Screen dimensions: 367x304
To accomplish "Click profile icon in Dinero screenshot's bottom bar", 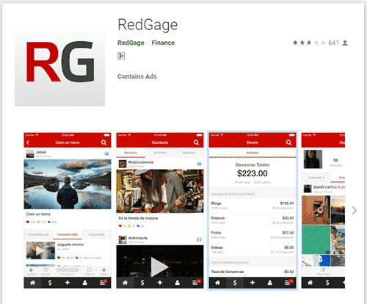I will point(270,283).
